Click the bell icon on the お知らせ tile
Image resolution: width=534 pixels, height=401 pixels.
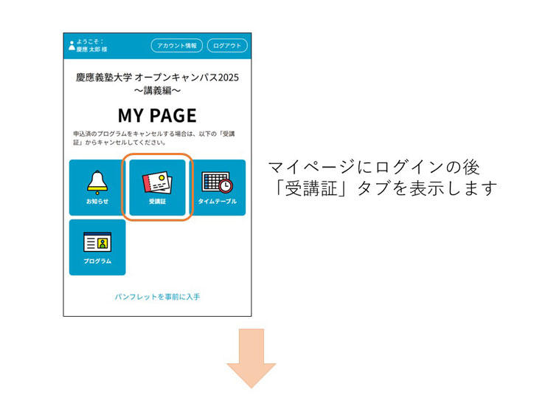tap(97, 181)
